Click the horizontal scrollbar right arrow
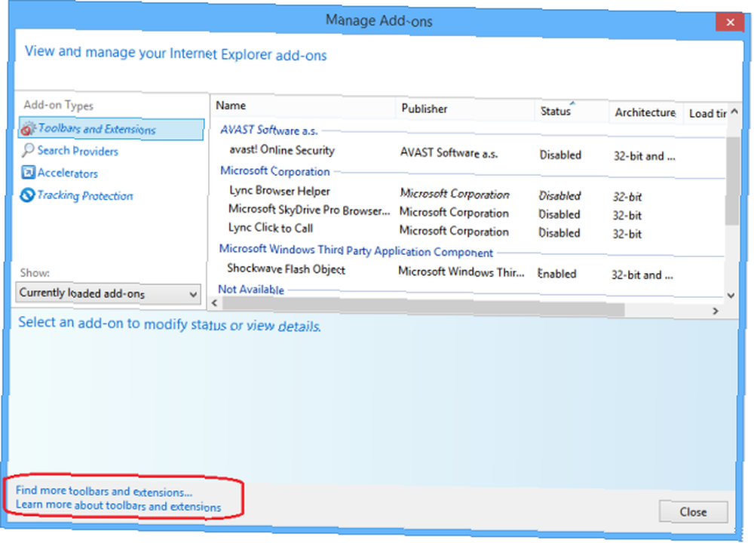This screenshot has height=543, width=754. 716,311
